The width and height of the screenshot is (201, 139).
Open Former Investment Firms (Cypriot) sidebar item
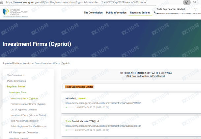pos(28,104)
